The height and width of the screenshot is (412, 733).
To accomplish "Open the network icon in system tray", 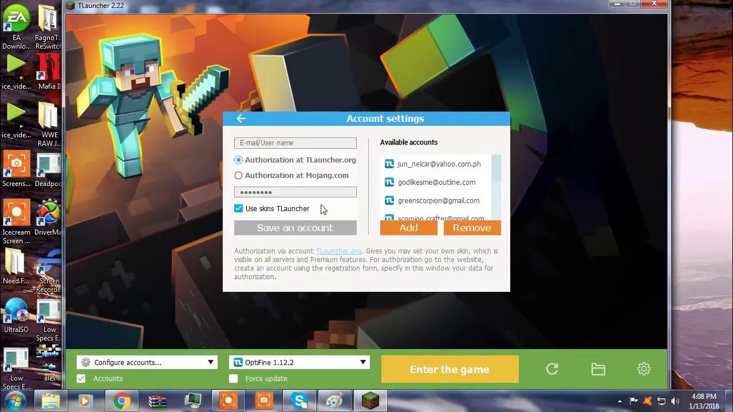I will tap(661, 401).
